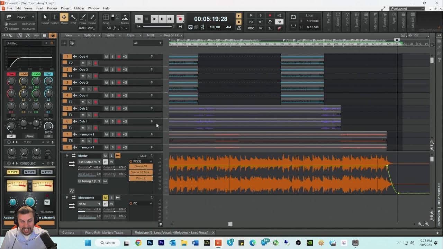Switch to Piano Roll - Multiple Tracks tab
The image size is (443, 249).
pos(104,232)
